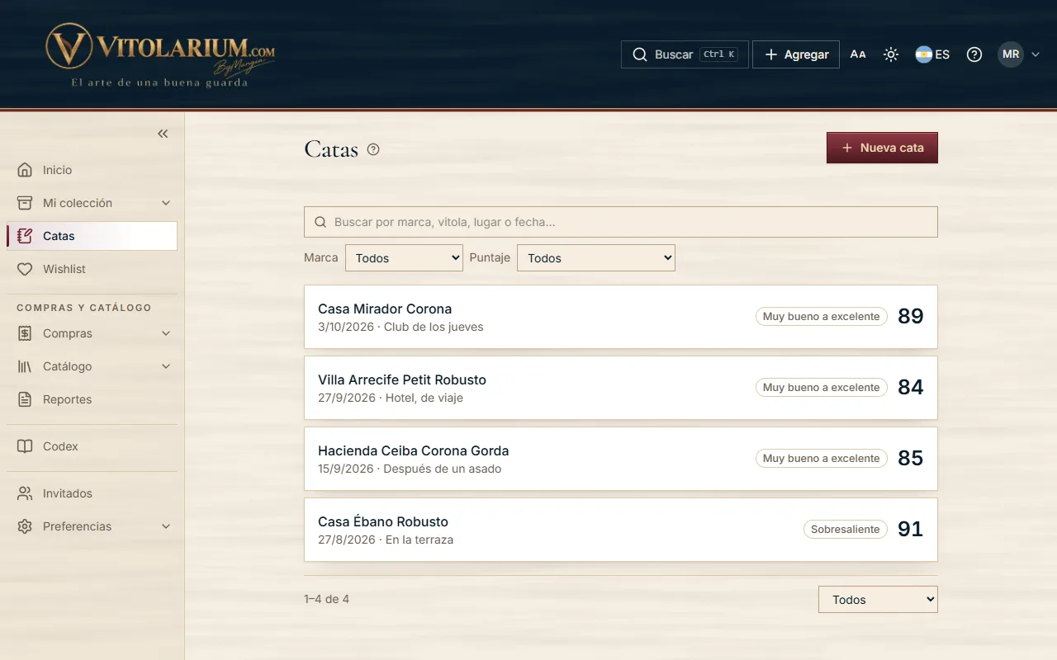1057x660 pixels.
Task: Click the 'Ctrl K' shortcut hint
Action: [x=718, y=54]
